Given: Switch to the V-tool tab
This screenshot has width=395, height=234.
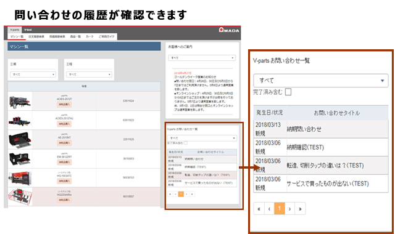Looking at the screenshot, I should (28, 30).
